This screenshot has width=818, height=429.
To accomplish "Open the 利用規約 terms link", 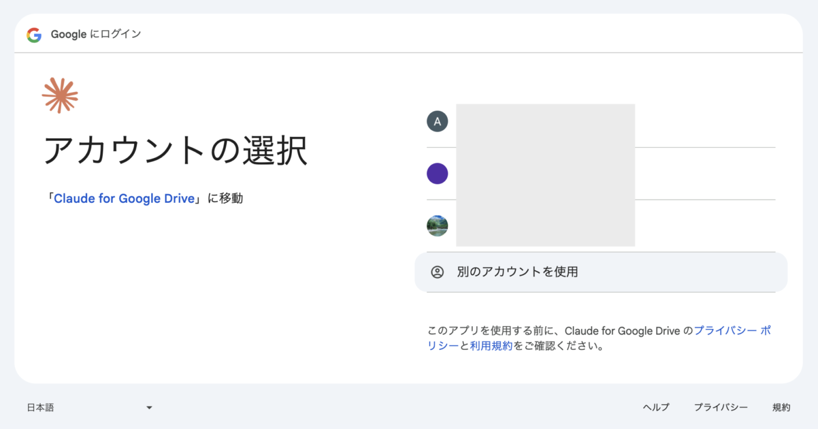I will click(491, 346).
